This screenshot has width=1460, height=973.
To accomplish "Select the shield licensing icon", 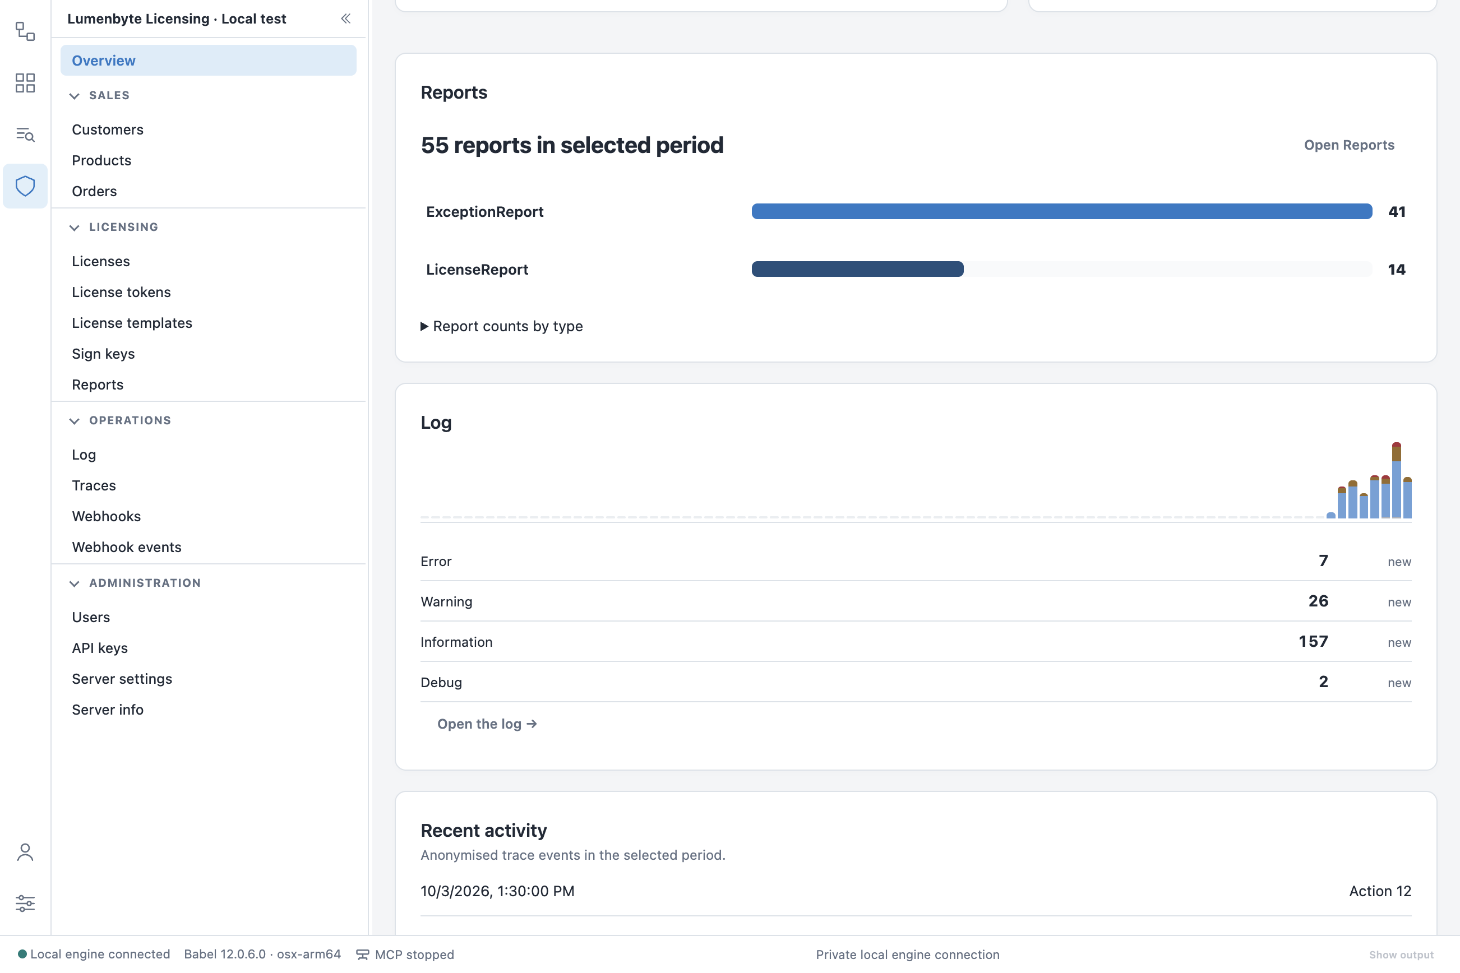I will tap(25, 186).
